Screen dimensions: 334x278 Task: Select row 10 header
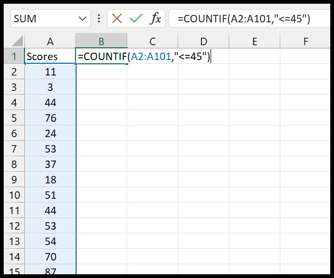pos(14,195)
